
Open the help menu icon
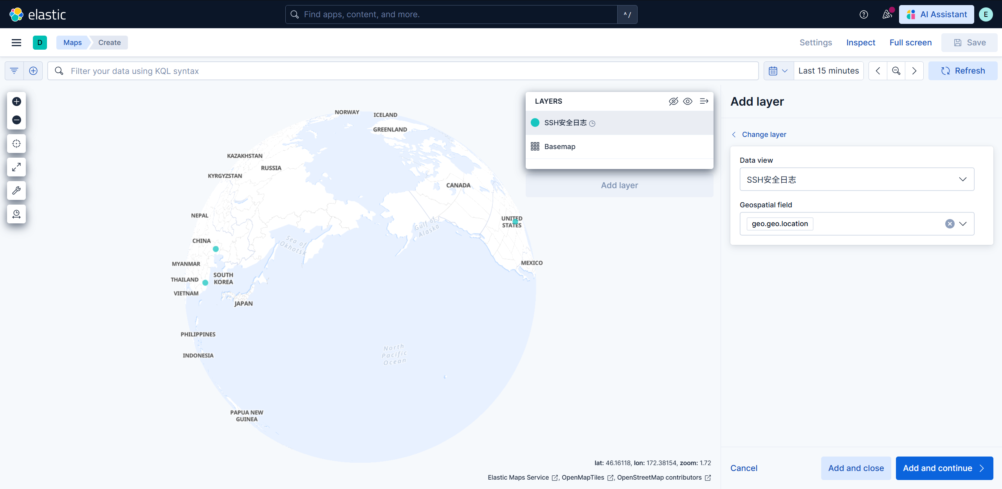tap(863, 14)
